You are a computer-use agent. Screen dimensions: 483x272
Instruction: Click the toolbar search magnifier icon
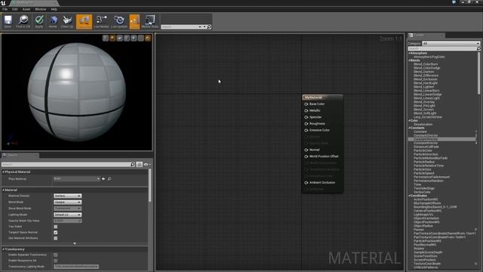tap(209, 27)
